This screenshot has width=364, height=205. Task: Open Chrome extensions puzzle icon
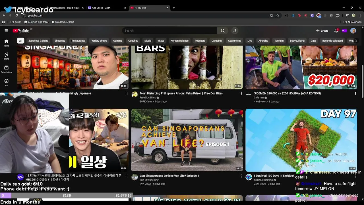click(x=338, y=15)
